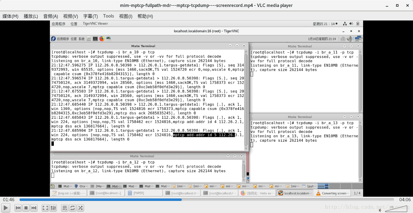Open the 帮助(H) menu
Viewport: 413px width, 213px height.
pos(145,16)
